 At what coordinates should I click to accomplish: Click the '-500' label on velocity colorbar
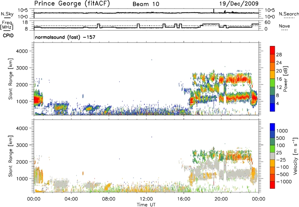click(x=282, y=174)
